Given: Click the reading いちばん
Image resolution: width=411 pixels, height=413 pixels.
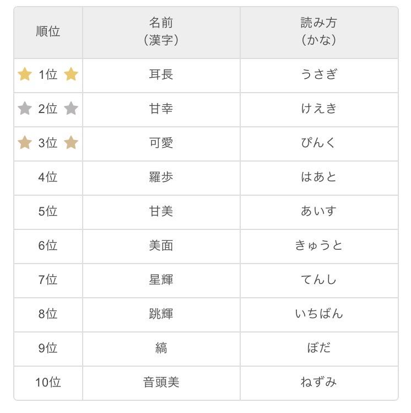Looking at the screenshot, I should (x=319, y=314).
